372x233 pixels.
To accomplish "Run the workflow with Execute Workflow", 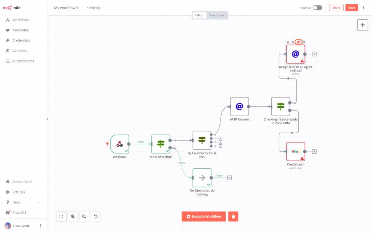I will pyautogui.click(x=203, y=217).
